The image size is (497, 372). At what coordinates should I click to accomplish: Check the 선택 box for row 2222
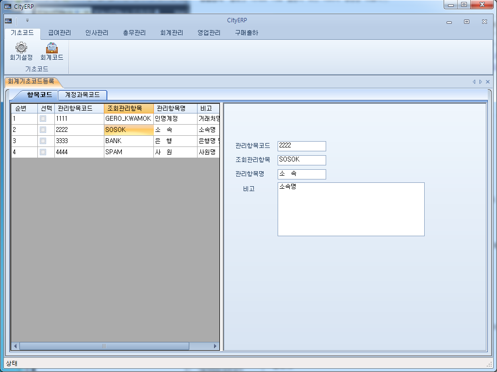[43, 129]
